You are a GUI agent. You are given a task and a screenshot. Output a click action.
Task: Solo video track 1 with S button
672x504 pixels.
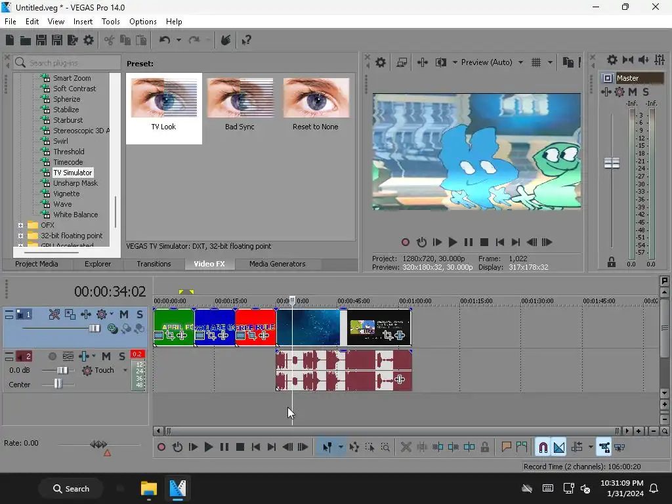click(x=140, y=314)
